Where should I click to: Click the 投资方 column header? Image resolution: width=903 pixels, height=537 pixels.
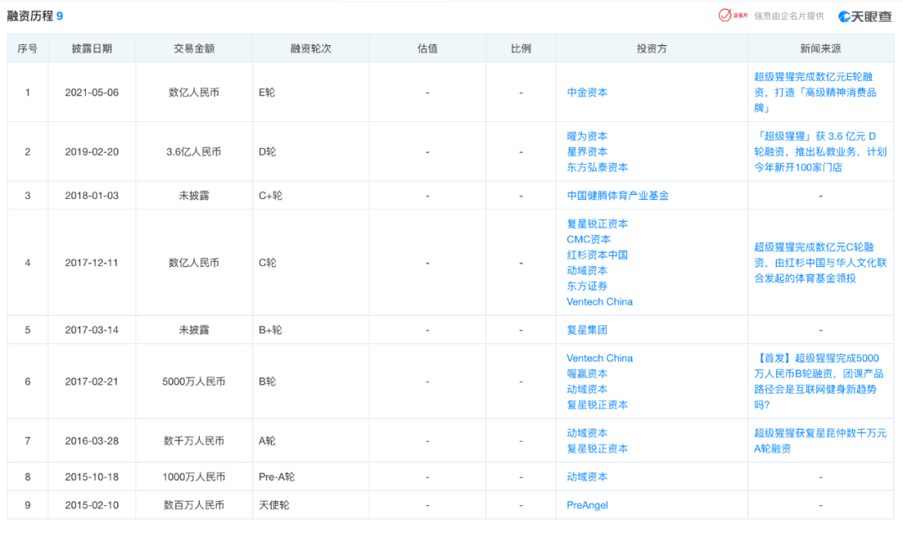651,49
